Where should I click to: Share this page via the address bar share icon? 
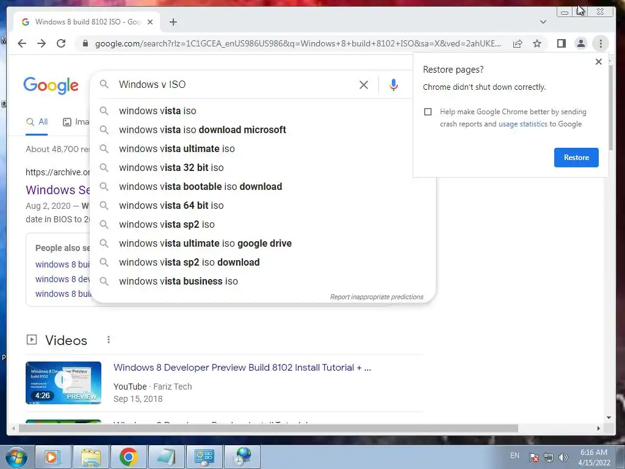click(518, 43)
